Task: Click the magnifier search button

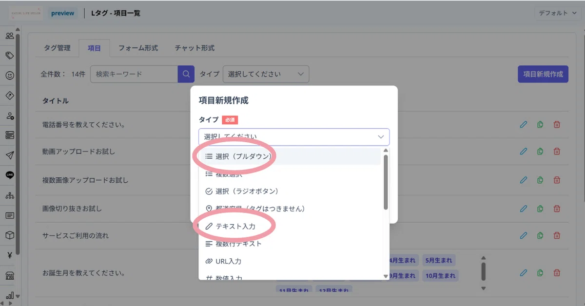Action: pyautogui.click(x=186, y=74)
